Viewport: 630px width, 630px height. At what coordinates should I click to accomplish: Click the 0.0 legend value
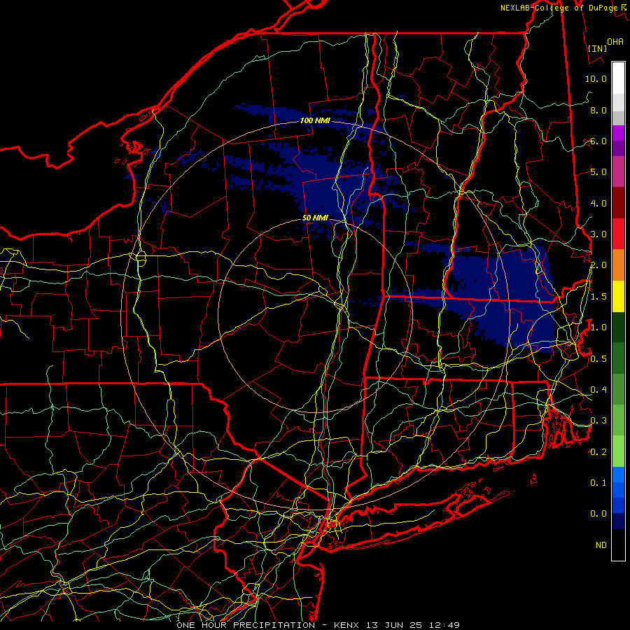click(x=598, y=514)
